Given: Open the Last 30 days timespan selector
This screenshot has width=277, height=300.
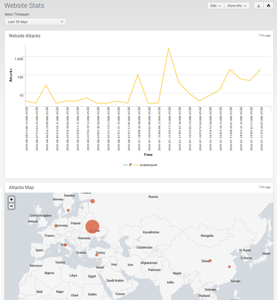Looking at the screenshot, I should [x=36, y=22].
